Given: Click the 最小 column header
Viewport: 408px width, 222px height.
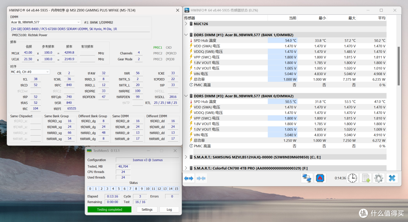Looking at the screenshot, I should [312, 18].
